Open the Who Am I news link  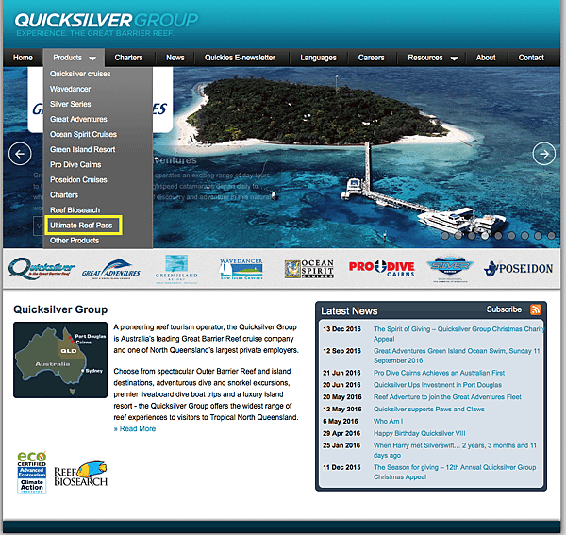click(388, 421)
